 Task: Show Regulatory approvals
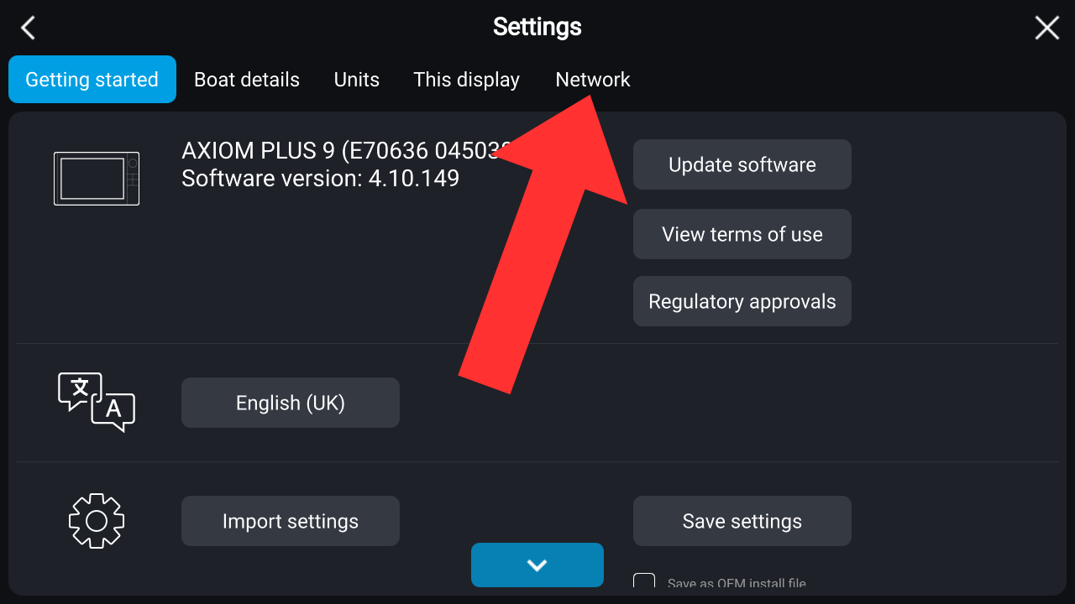click(742, 301)
